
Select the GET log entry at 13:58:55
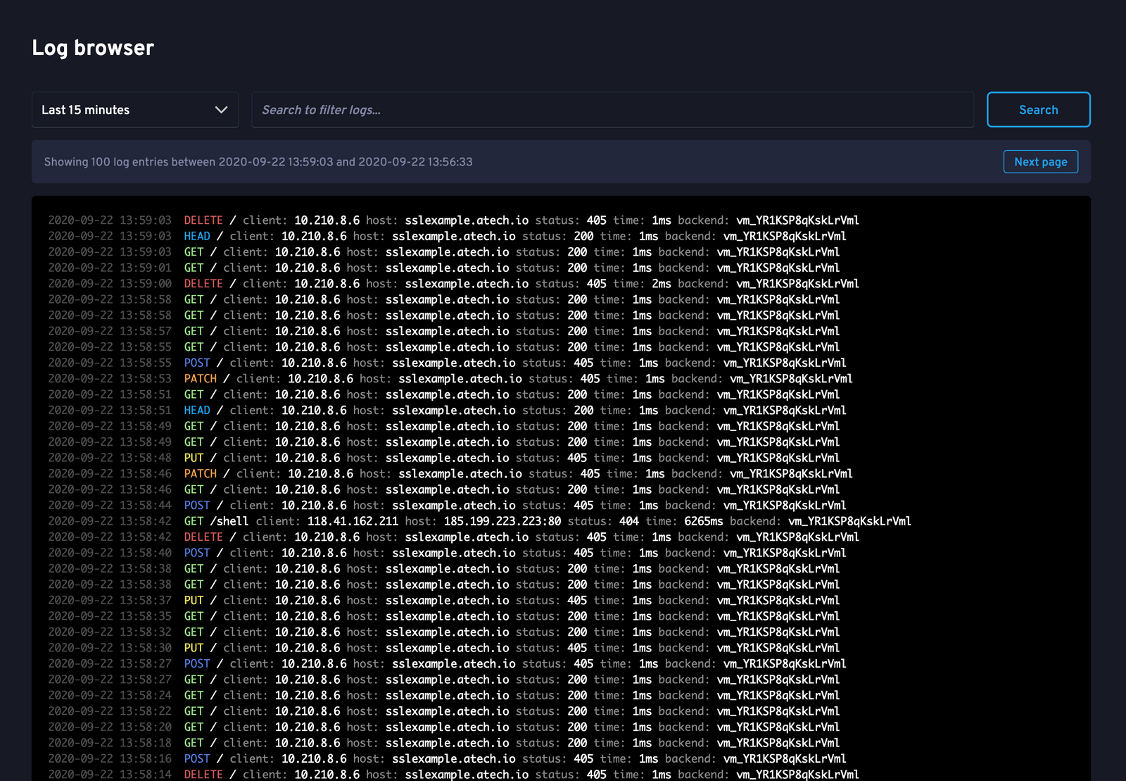pyautogui.click(x=444, y=347)
